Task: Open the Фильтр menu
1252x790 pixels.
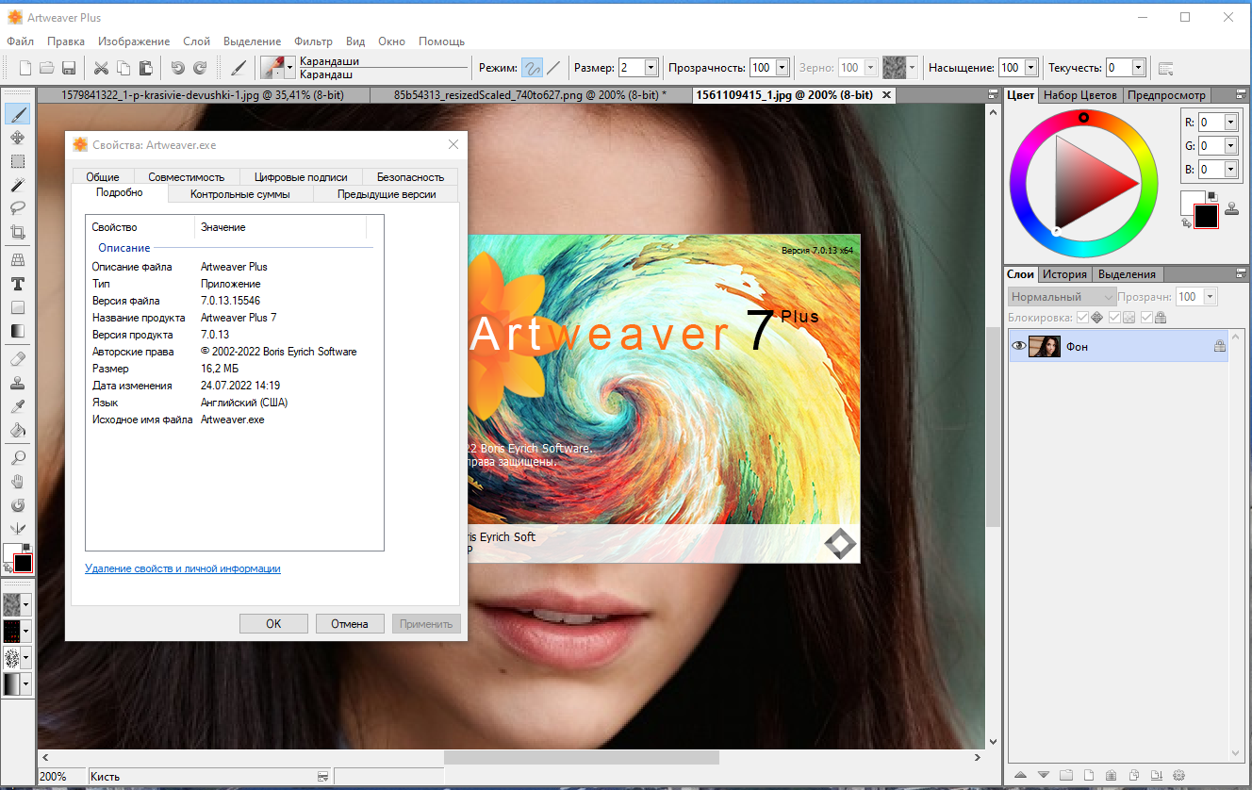Action: pos(313,41)
